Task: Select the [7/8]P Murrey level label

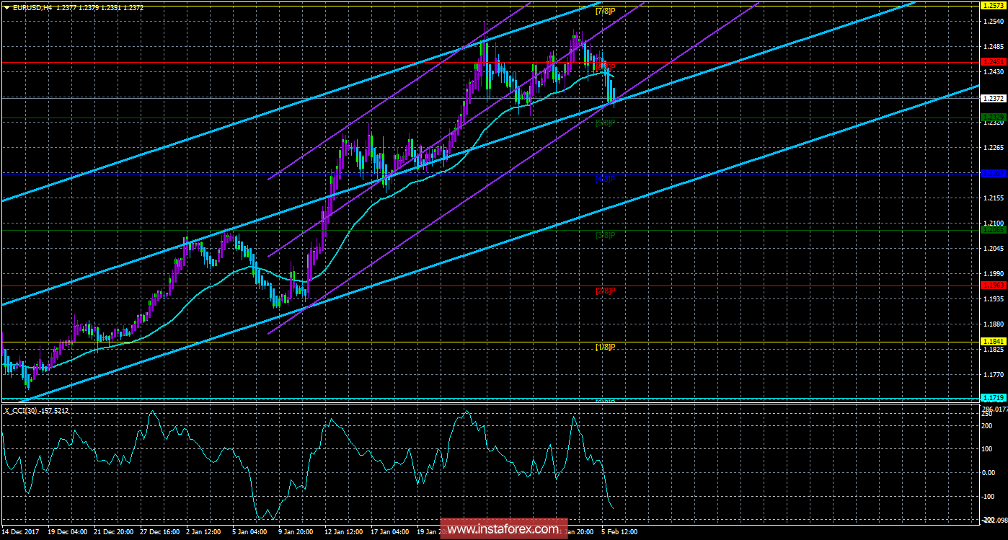Action: tap(605, 11)
